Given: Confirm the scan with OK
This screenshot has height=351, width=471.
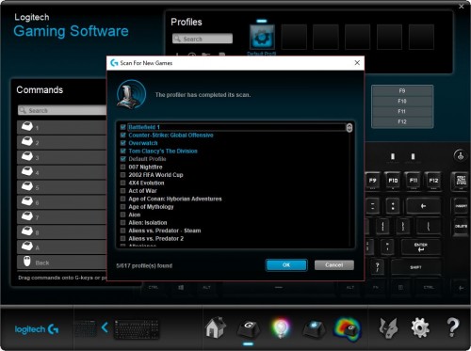Looking at the screenshot, I should (286, 265).
